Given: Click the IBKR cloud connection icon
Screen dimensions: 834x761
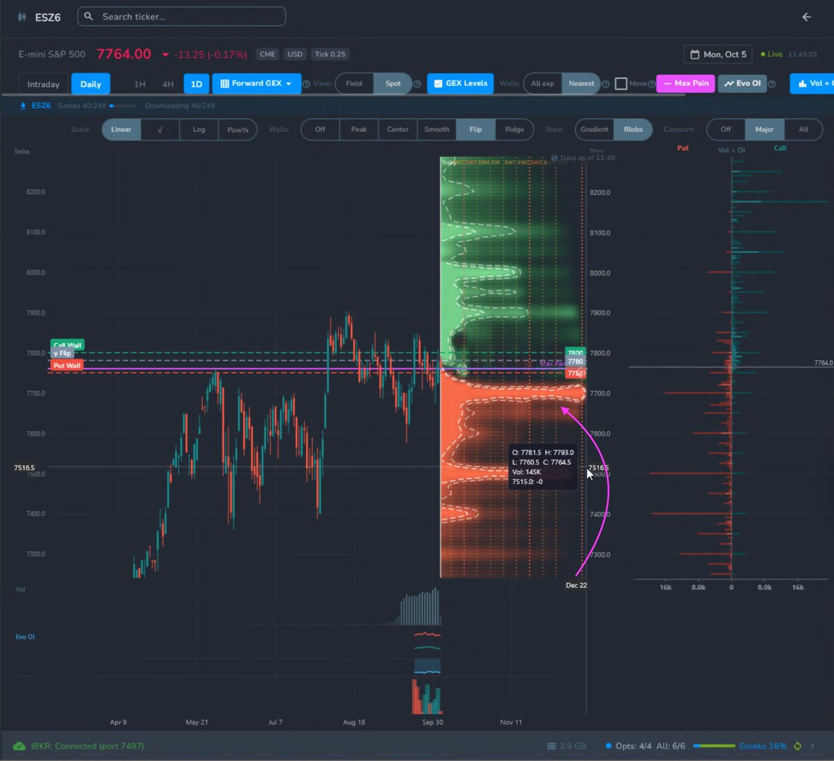Looking at the screenshot, I should click(19, 746).
